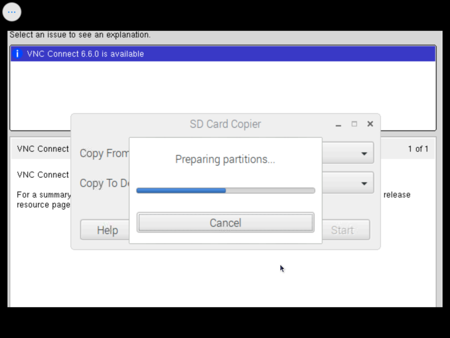Image resolution: width=450 pixels, height=338 pixels.
Task: Click the 1 of 1 issue counter
Action: [x=418, y=149]
